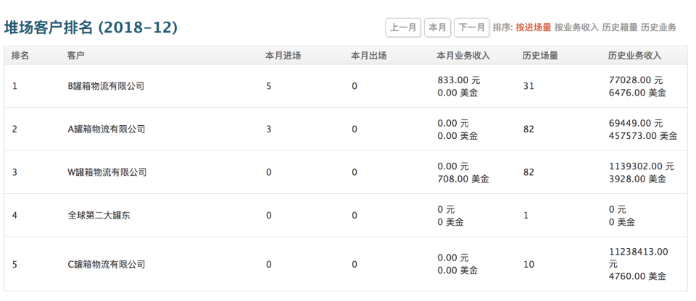The width and height of the screenshot is (696, 301).
Task: Select the 本月业务收入 column header
Action: 463,56
